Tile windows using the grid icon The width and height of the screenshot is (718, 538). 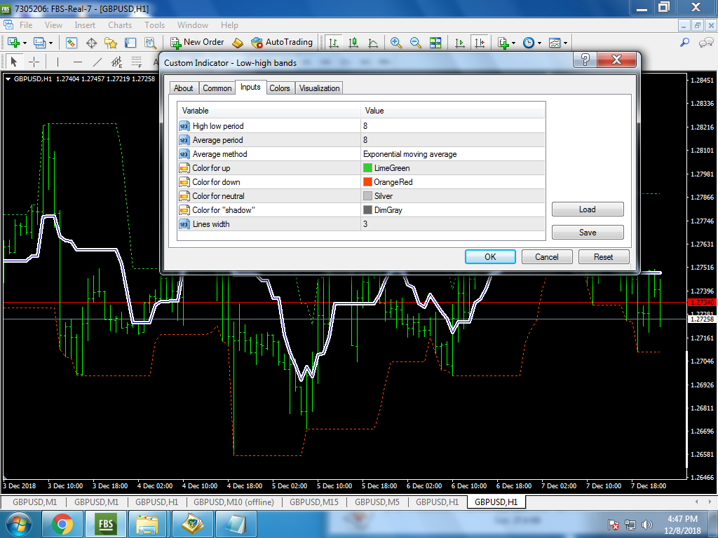(x=435, y=43)
